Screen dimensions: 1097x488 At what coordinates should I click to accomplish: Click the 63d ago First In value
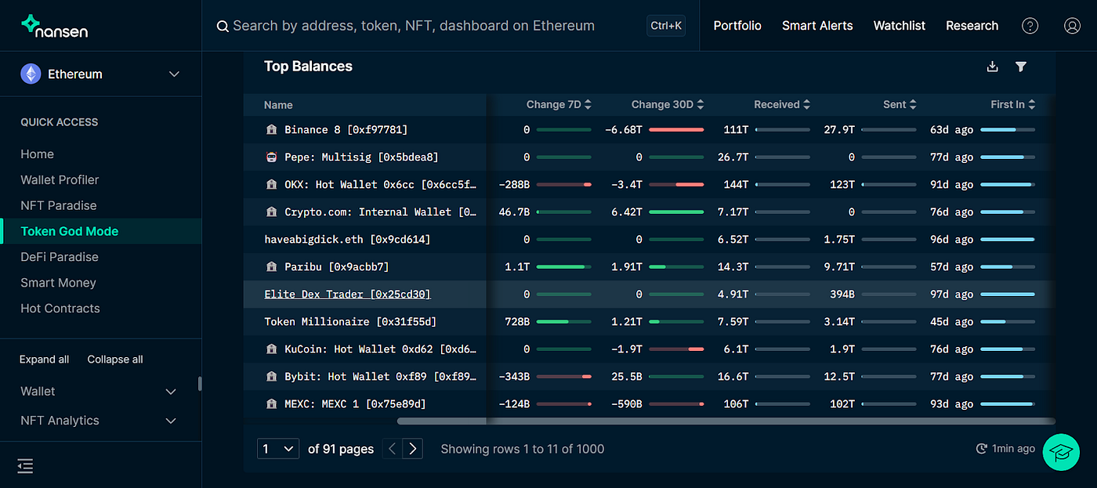pos(951,129)
